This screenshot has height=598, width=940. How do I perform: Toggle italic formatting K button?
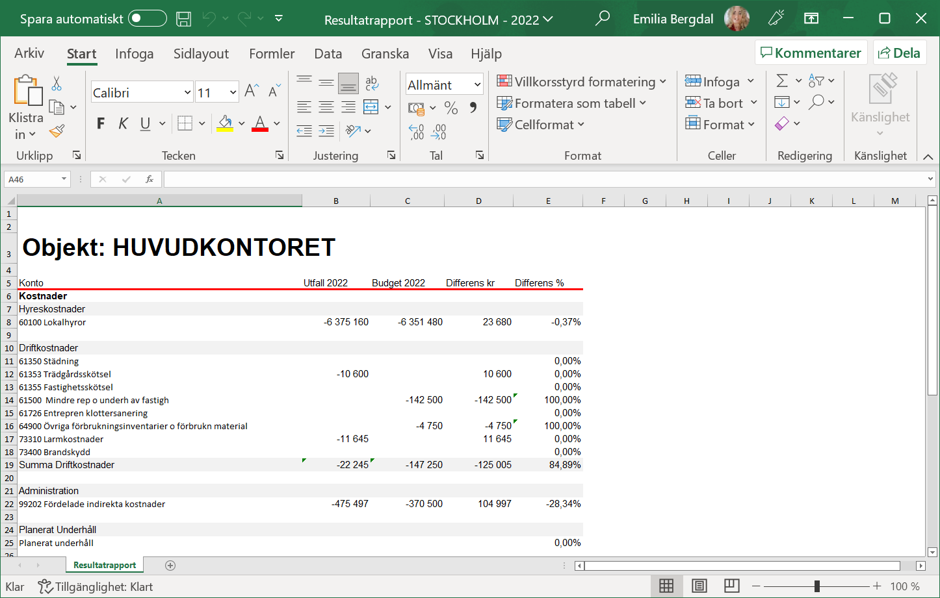click(123, 123)
